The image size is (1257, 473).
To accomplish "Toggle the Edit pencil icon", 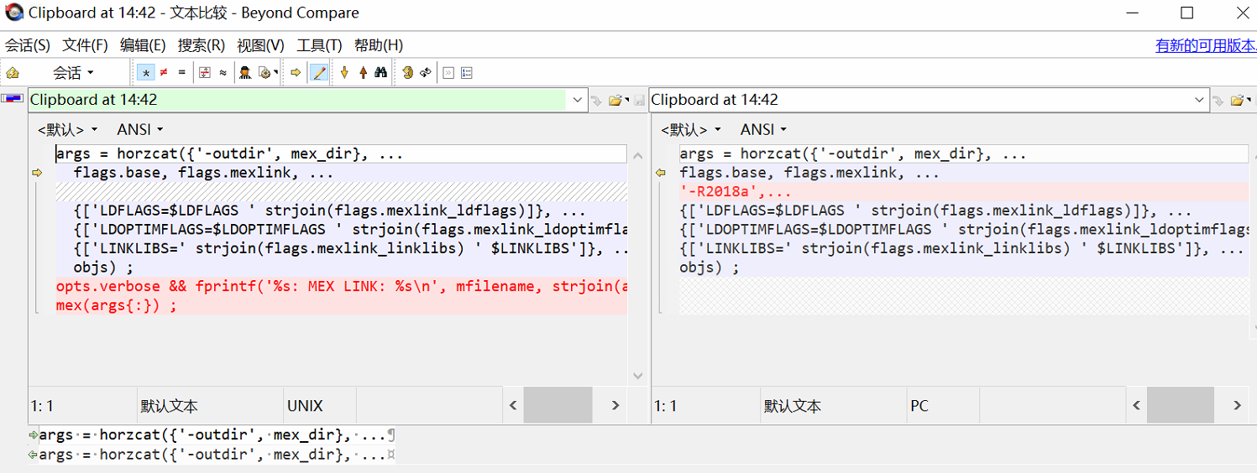I will [x=319, y=73].
